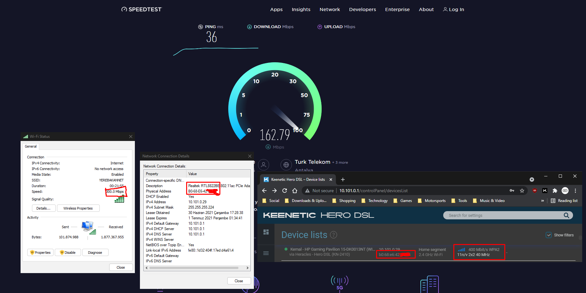Open the Downloads & Uplo... bookmarks folder
Screen dimensions: 586x293
click(x=306, y=201)
